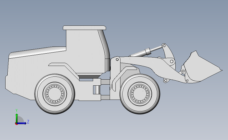Select the lift arm pivot pin on the front frame
The width and height of the screenshot is (228, 140).
click(x=117, y=60)
